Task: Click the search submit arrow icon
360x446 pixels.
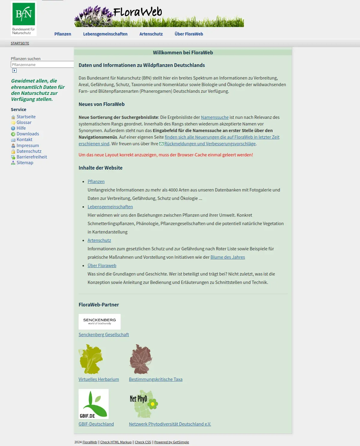Action: [14, 71]
